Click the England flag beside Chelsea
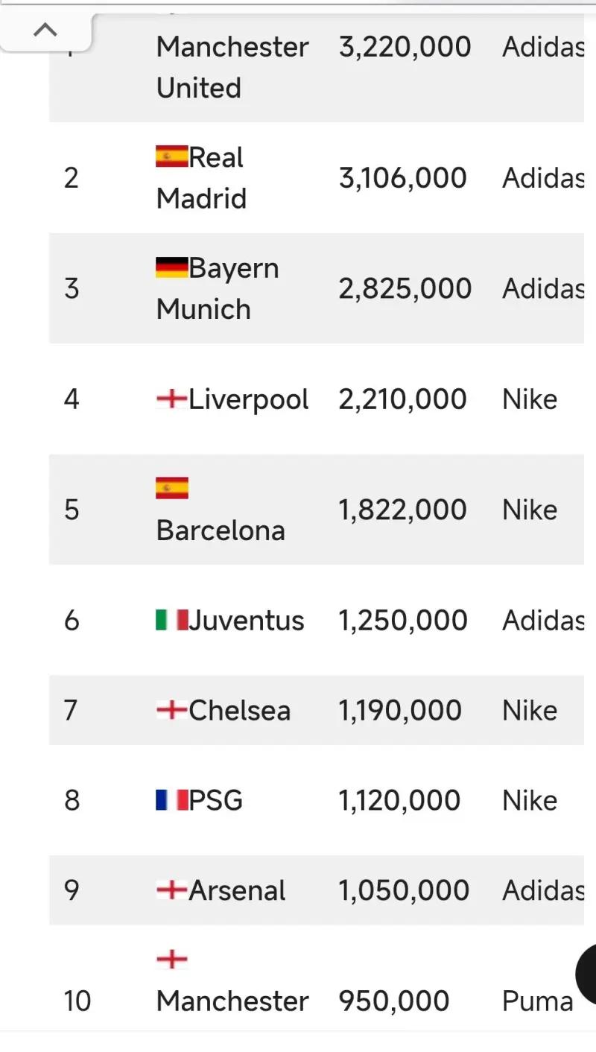This screenshot has width=596, height=1052. click(171, 710)
